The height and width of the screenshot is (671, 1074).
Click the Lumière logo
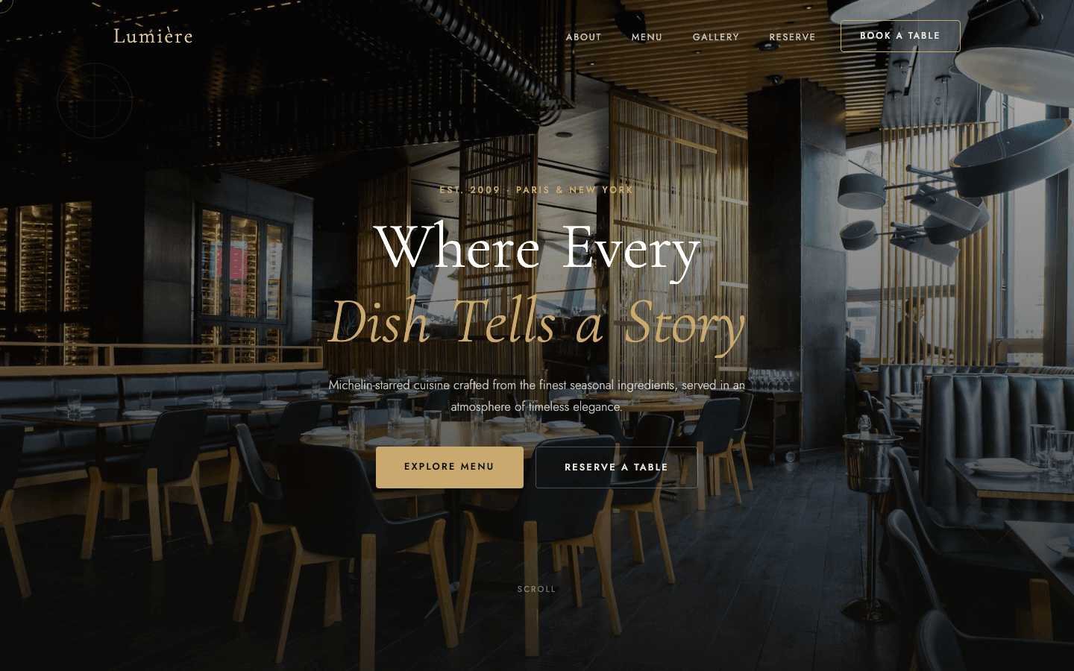[x=153, y=36]
